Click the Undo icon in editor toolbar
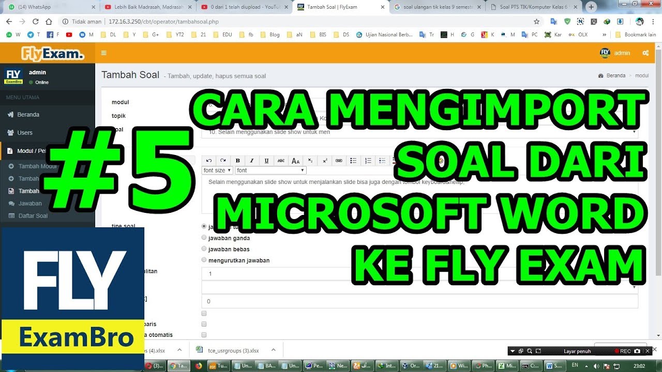 [x=209, y=161]
